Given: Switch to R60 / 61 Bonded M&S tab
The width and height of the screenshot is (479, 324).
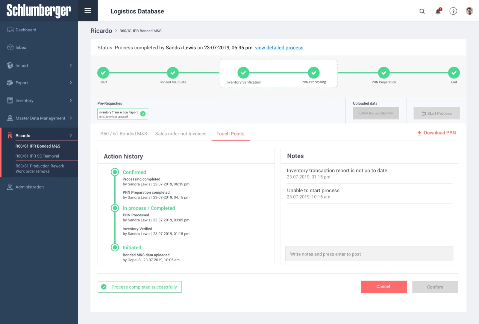Looking at the screenshot, I should 124,134.
